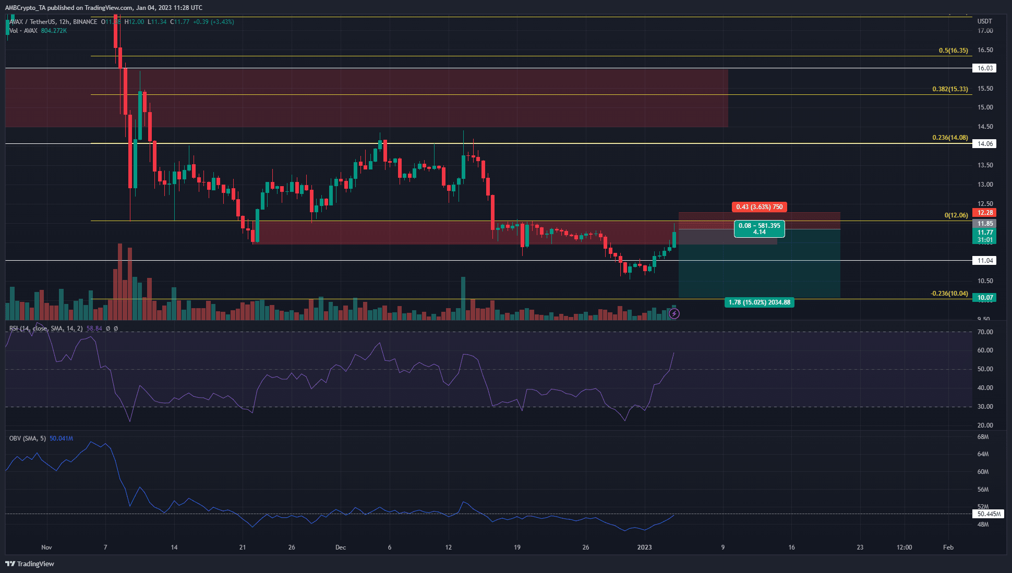Click the OBV value 50.445M axis label
This screenshot has width=1012, height=573.
[989, 514]
